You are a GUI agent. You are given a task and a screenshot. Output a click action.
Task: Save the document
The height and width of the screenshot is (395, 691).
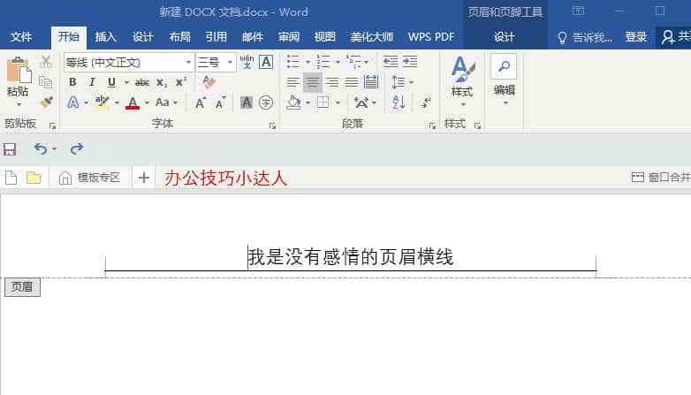click(10, 149)
